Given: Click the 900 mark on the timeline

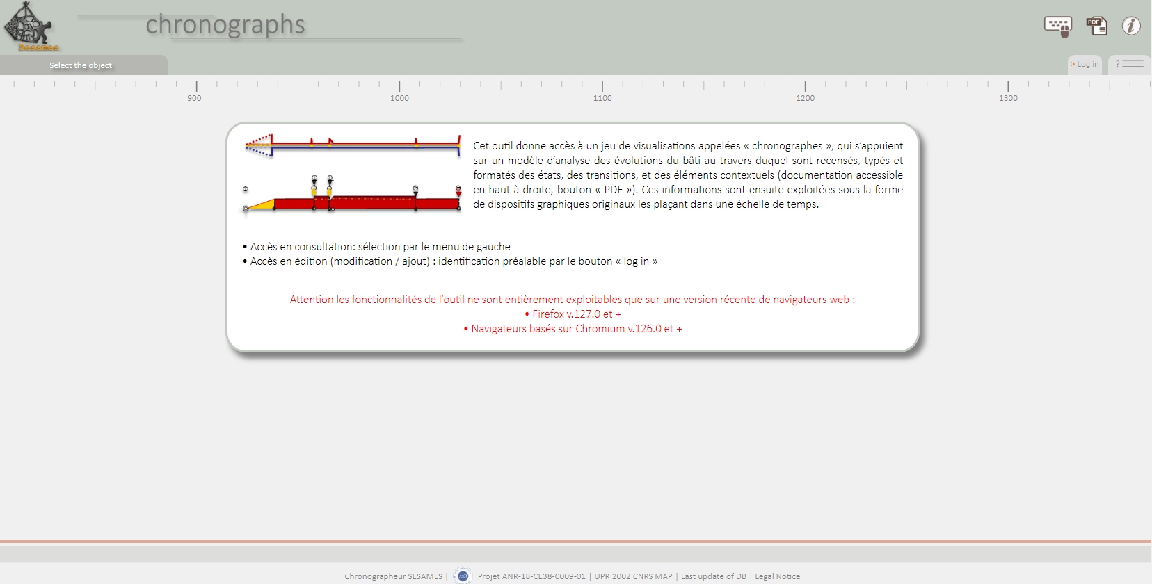Looking at the screenshot, I should click(195, 98).
